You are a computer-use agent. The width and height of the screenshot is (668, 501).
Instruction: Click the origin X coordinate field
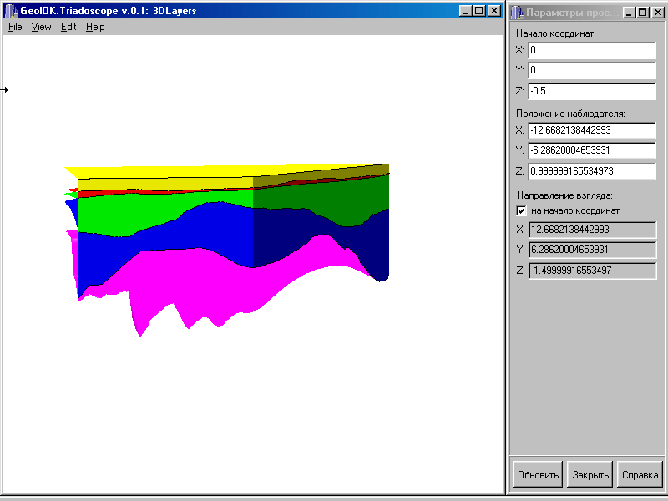(591, 50)
